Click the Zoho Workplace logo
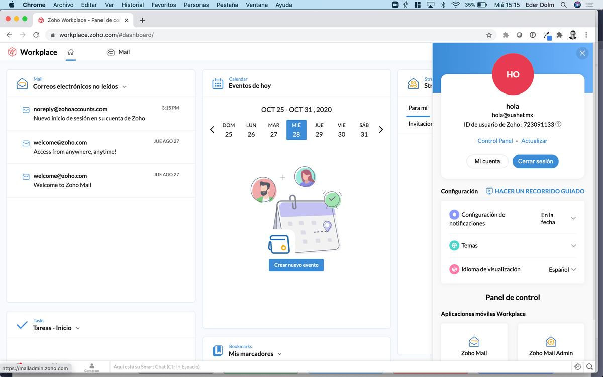Screen dimensions: 603x377 pyautogui.click(x=33, y=52)
